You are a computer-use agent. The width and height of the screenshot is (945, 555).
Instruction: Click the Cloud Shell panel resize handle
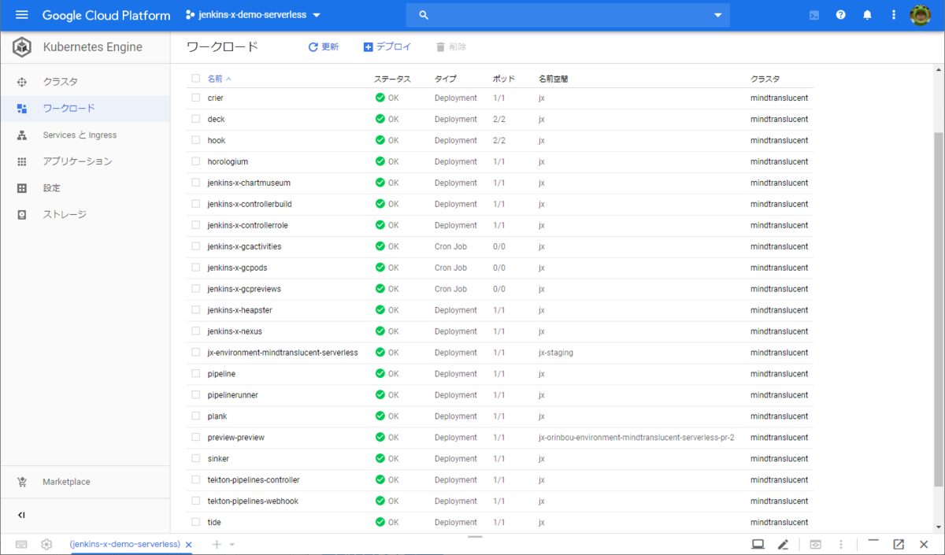474,537
